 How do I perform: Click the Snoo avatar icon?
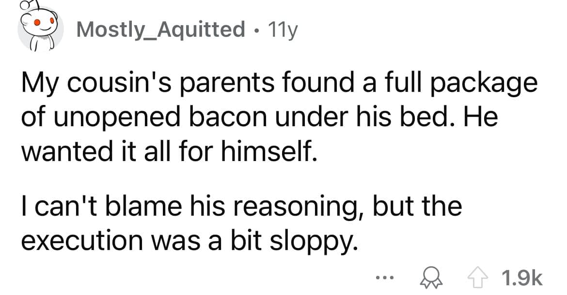40,28
